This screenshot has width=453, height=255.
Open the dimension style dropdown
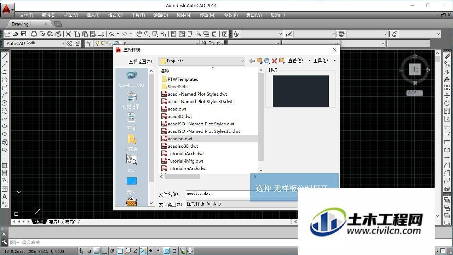[x=314, y=34]
